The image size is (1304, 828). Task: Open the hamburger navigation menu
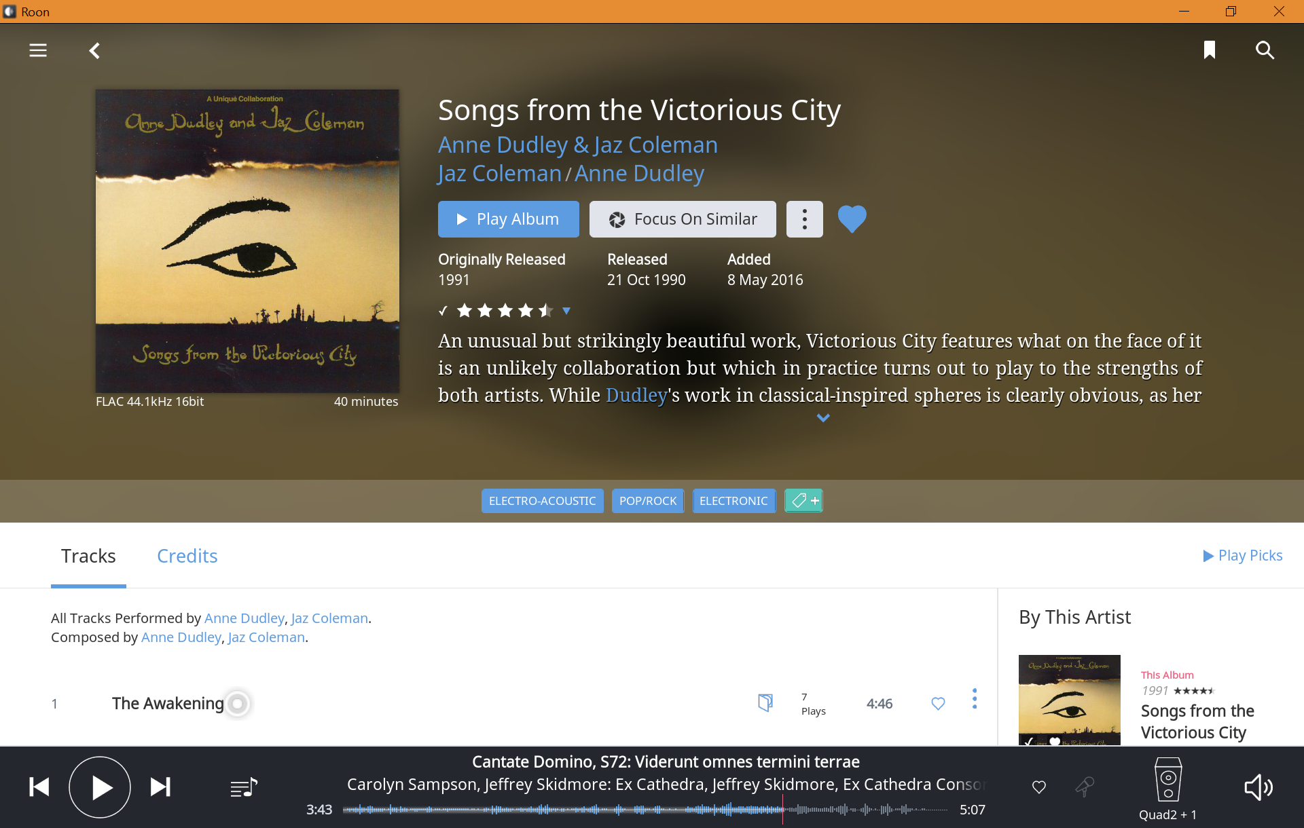(x=38, y=50)
